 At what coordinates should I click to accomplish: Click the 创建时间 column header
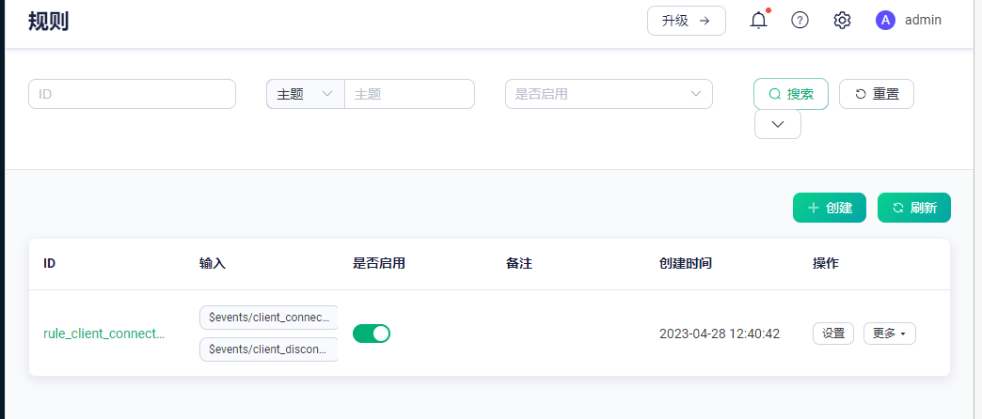(x=685, y=263)
